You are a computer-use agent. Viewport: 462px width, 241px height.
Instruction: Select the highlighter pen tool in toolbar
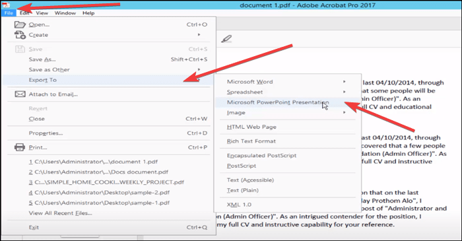pos(226,39)
